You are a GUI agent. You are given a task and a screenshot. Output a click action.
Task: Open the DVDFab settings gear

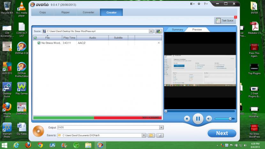point(199,4)
